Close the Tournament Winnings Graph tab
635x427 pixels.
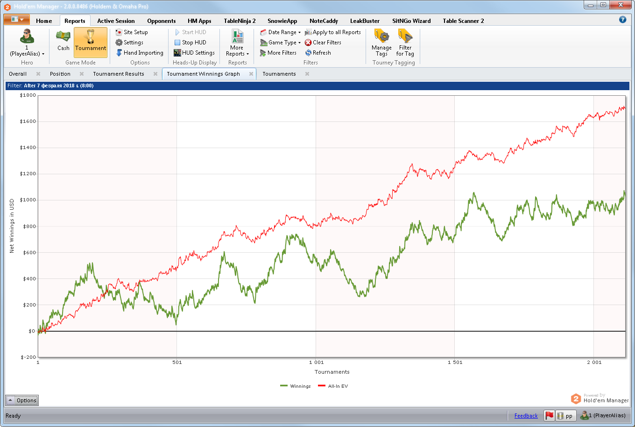click(251, 74)
